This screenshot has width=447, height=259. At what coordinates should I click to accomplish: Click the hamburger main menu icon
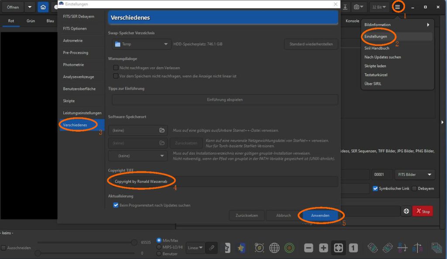click(397, 7)
